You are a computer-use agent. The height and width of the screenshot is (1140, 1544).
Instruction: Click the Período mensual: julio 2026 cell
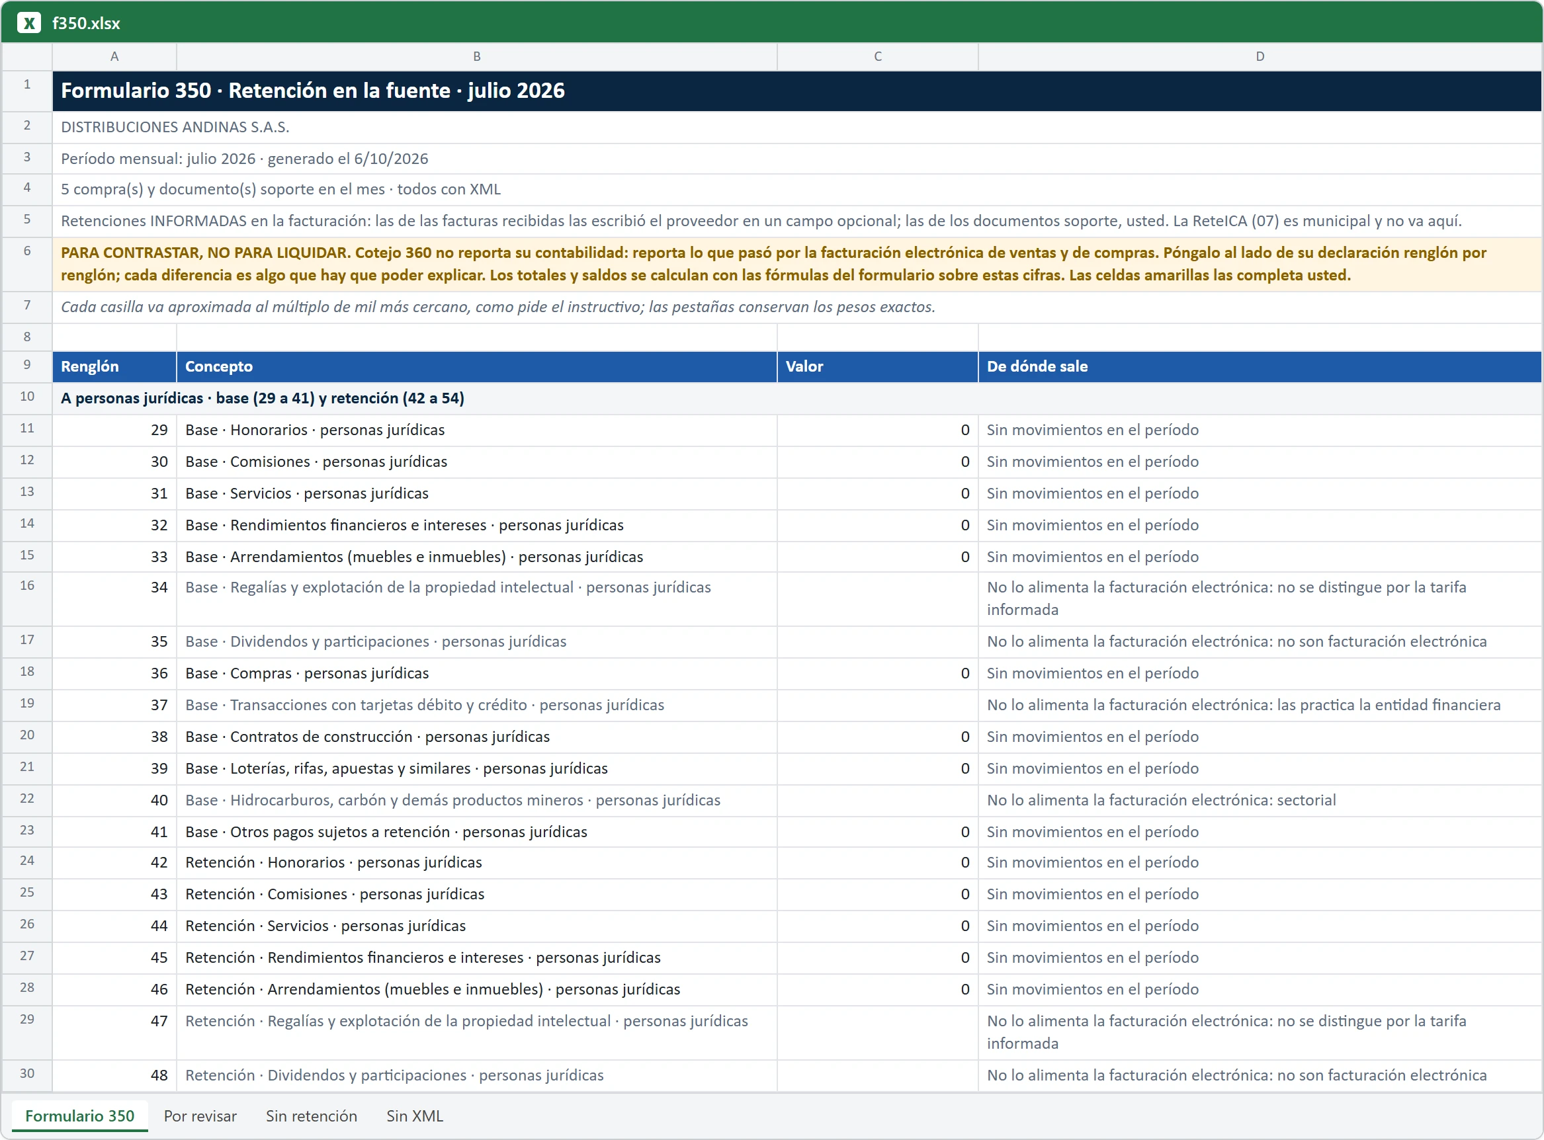(x=797, y=159)
